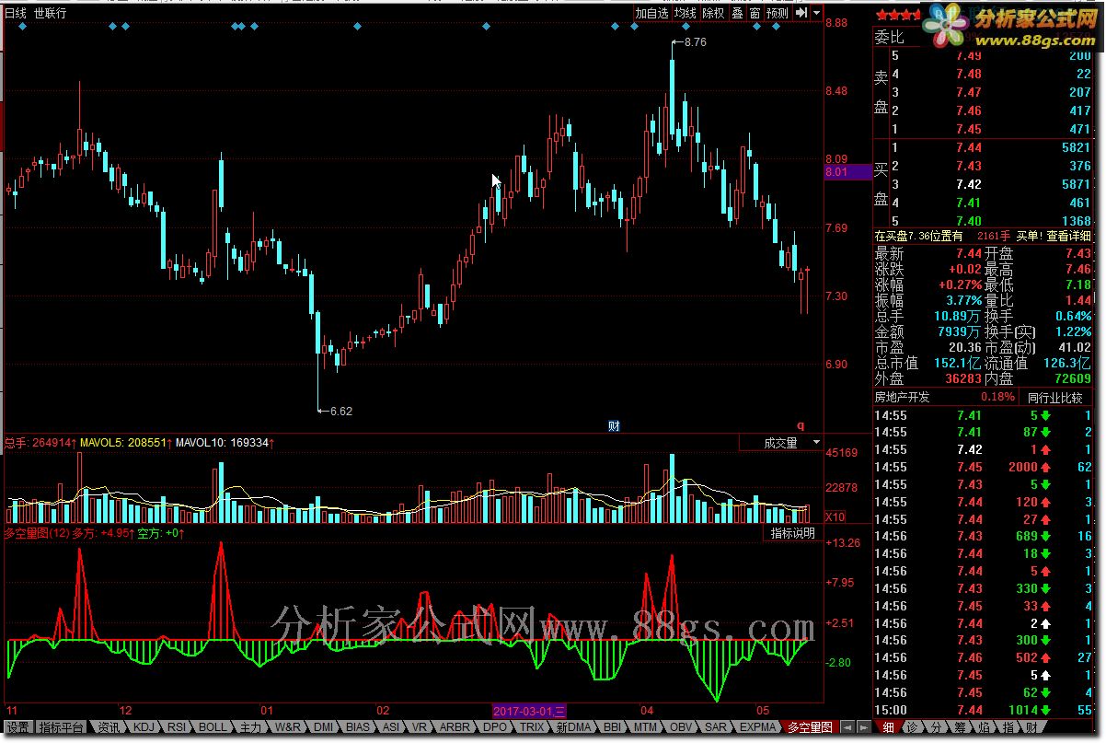This screenshot has width=1106, height=743.
Task: Select the ASI indicator tab
Action: pos(391,727)
